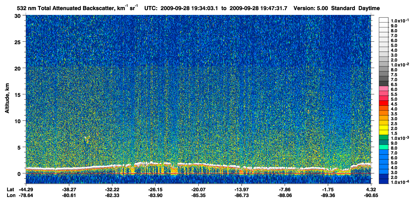Click colorbar label "5.5"

point(395,95)
